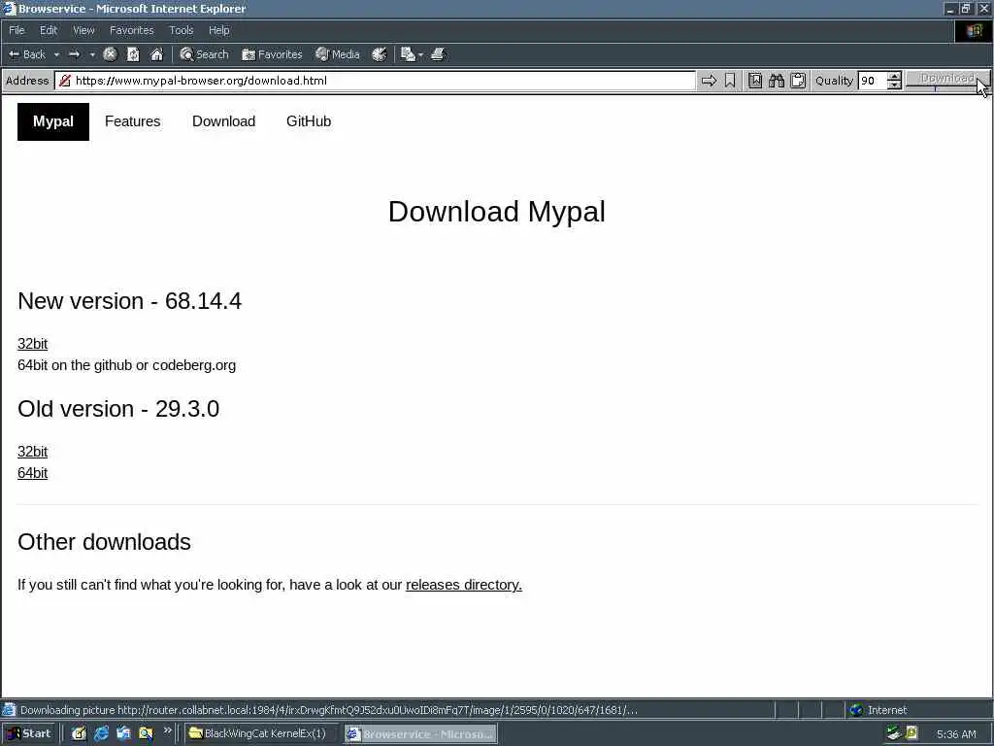Go to the home page via Home icon
Screen dimensions: 994x746
(x=156, y=54)
